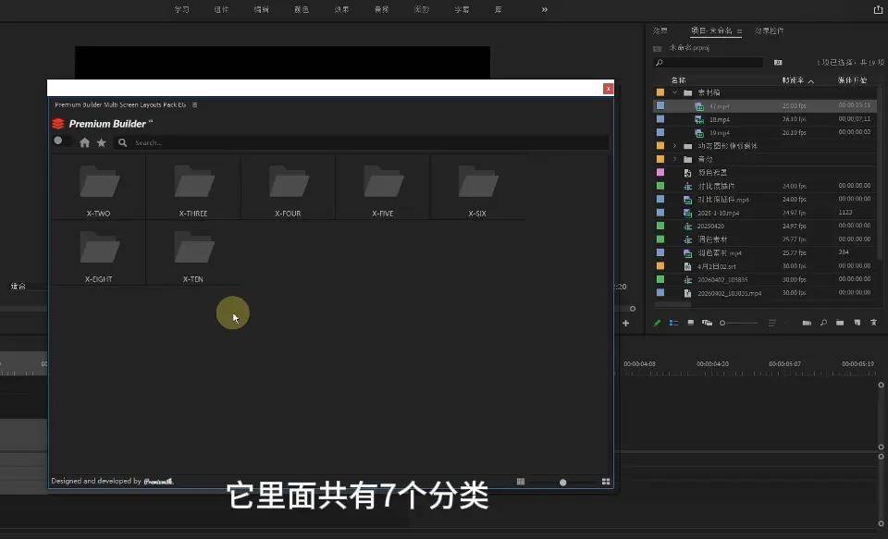Open the X-FOUR folder

click(x=288, y=188)
